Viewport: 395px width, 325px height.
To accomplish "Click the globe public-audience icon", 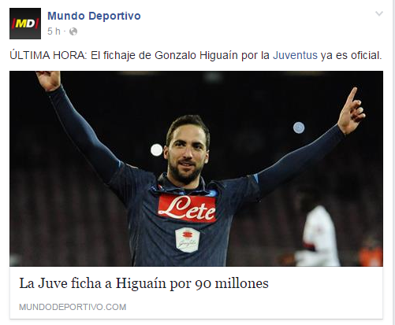I will coord(73,31).
